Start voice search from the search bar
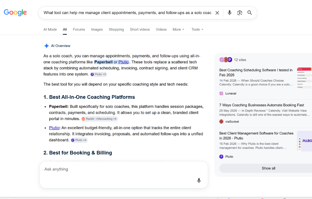Viewport: 312px width, 199px height. (x=229, y=13)
